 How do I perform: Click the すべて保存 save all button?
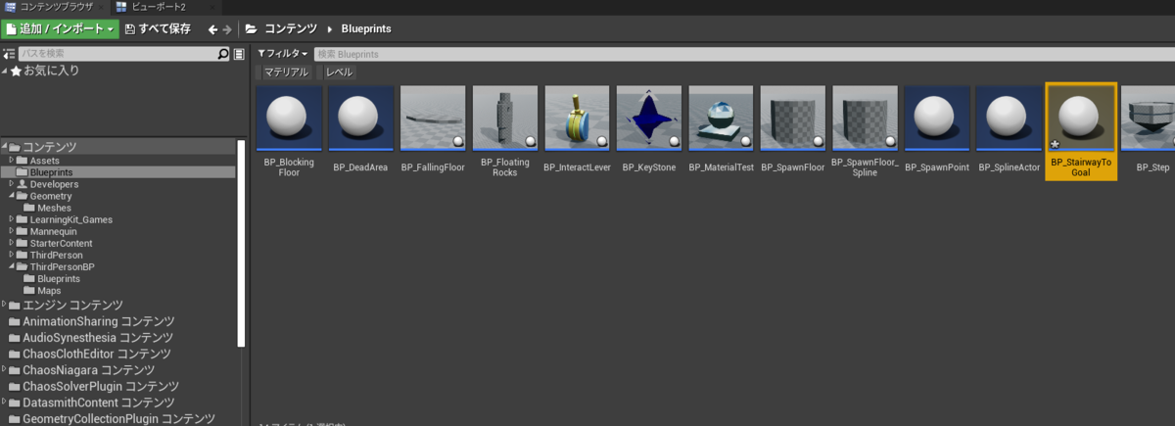[157, 28]
